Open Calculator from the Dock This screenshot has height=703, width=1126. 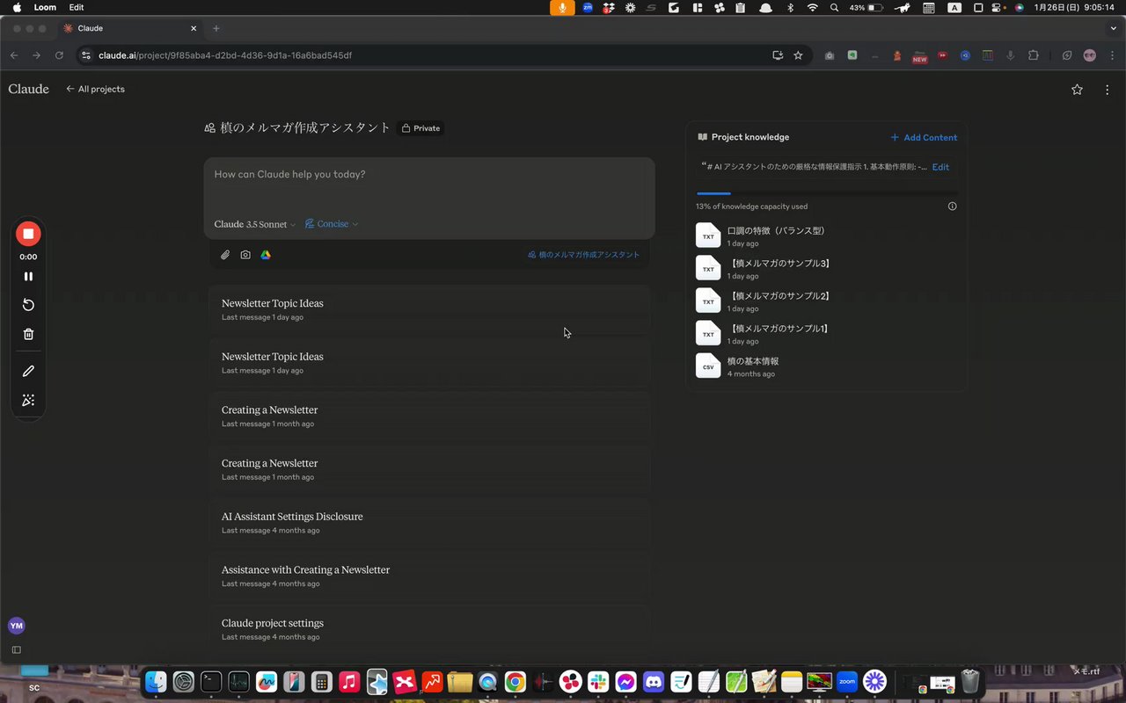tap(322, 681)
